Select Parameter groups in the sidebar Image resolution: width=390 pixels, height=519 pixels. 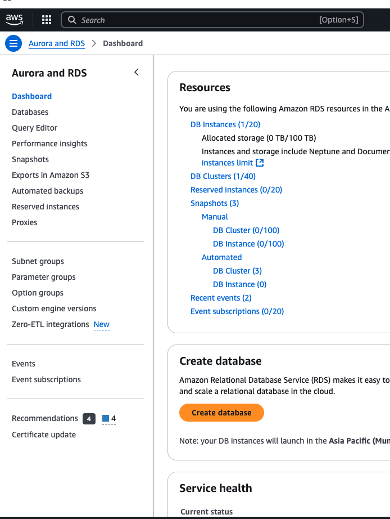coord(43,277)
